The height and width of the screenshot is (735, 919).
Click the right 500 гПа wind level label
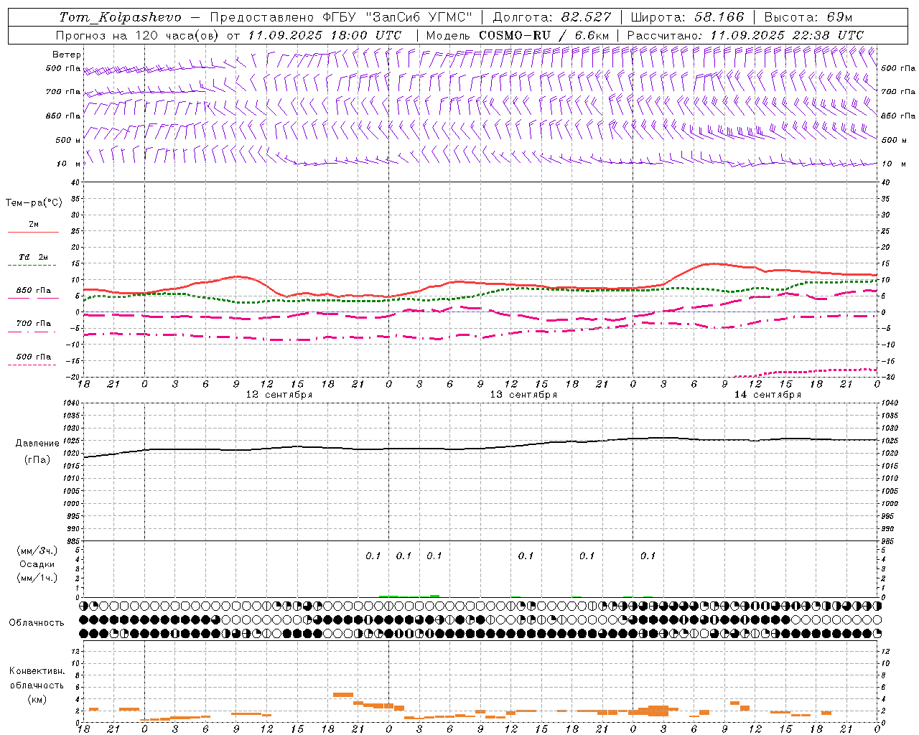pyautogui.click(x=898, y=68)
